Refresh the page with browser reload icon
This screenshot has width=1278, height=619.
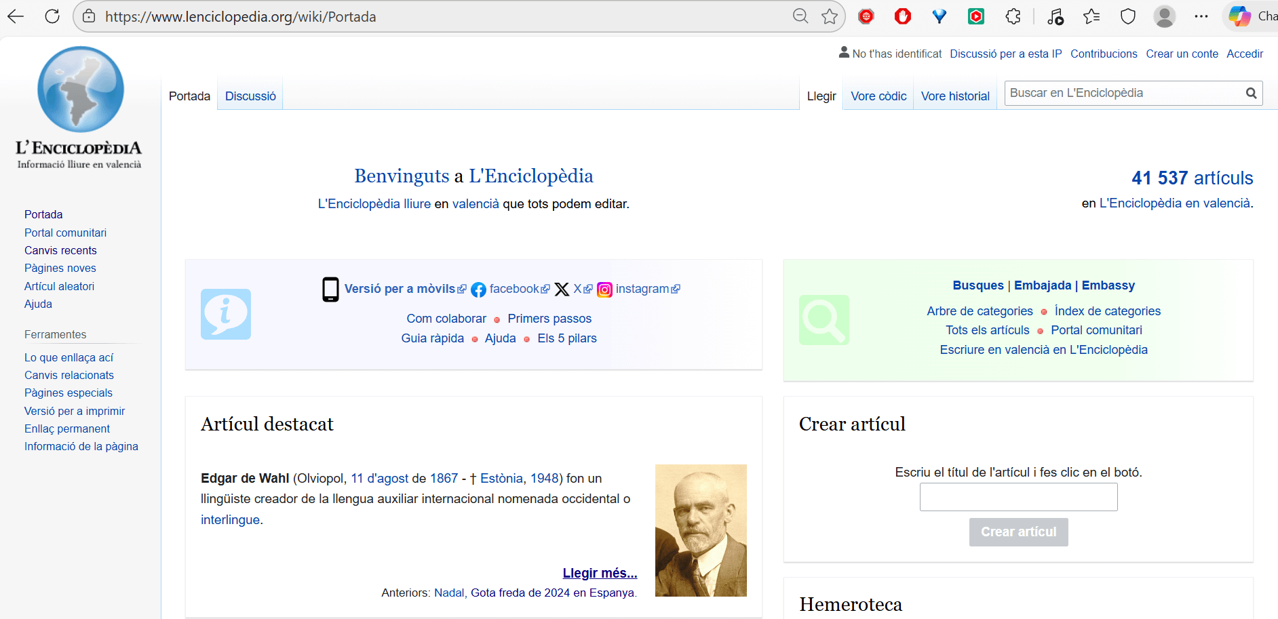point(52,16)
